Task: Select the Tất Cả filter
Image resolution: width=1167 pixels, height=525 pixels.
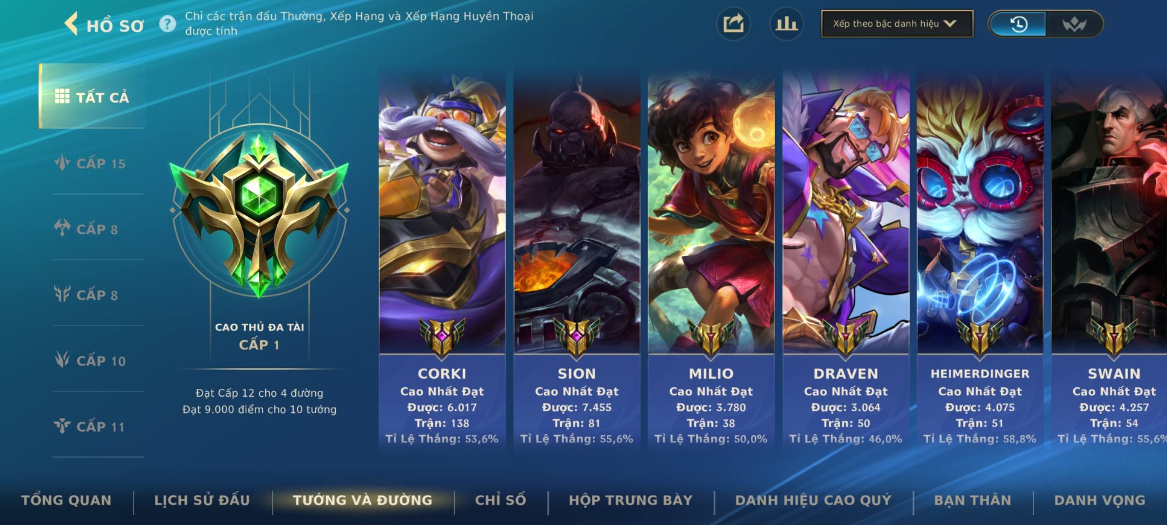Action: coord(92,96)
